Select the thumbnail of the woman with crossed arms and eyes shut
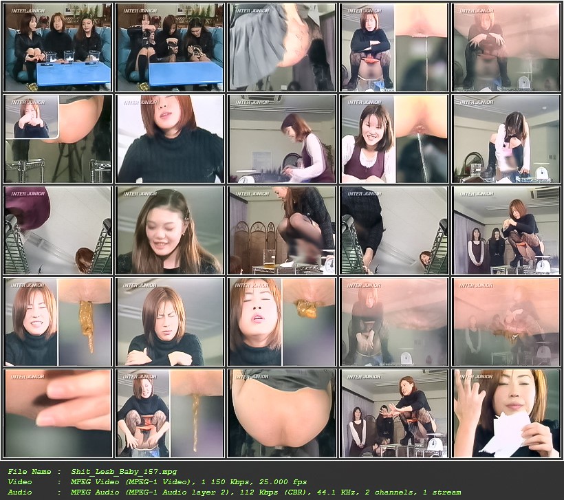This screenshot has height=500, width=564. pos(170,322)
